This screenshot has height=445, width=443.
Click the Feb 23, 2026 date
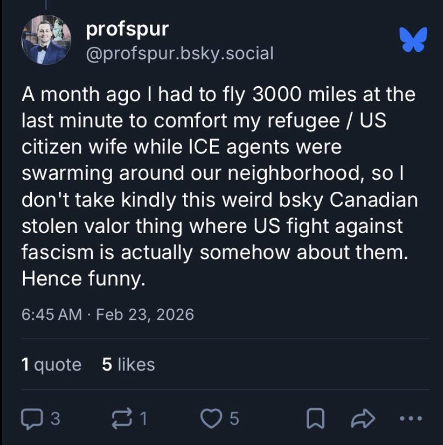[145, 314]
